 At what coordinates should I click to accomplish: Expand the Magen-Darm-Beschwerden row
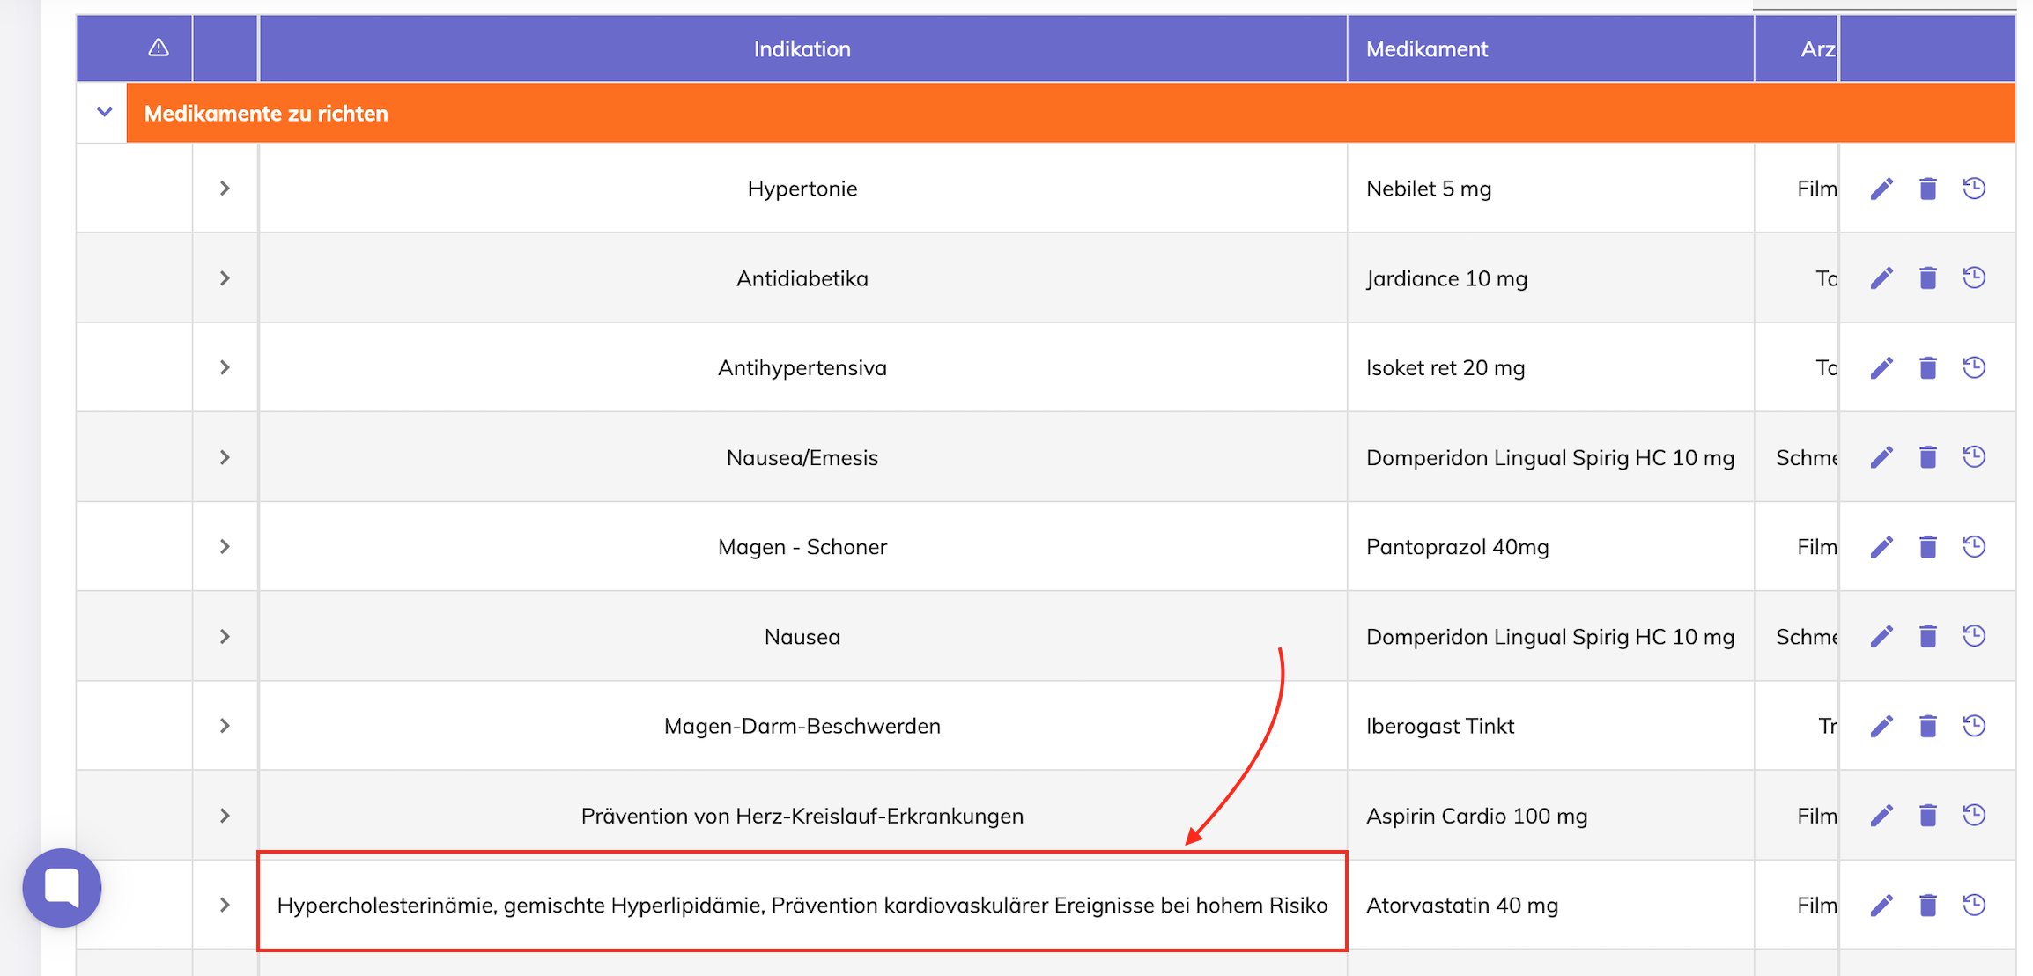click(x=225, y=726)
